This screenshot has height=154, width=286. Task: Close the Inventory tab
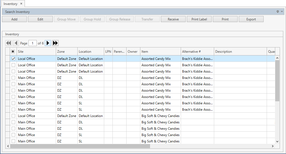coord(21,4)
